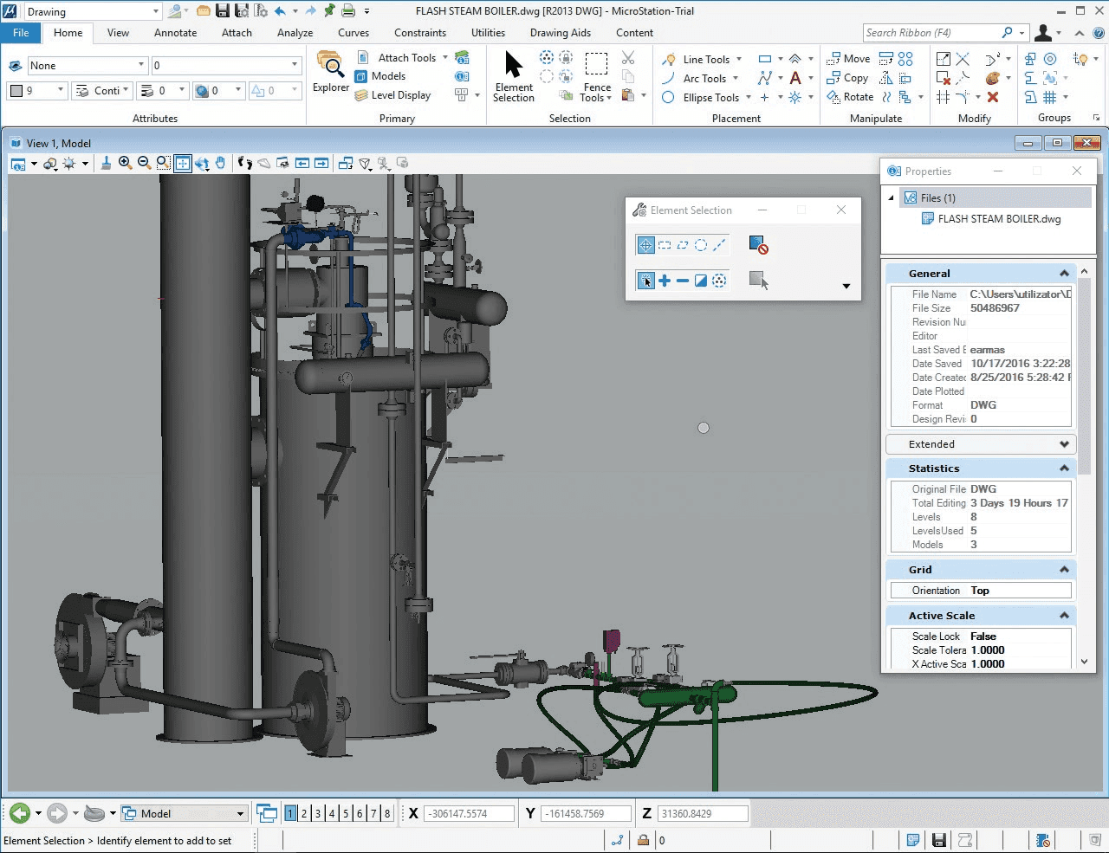This screenshot has width=1109, height=853.
Task: Click the Fit View icon in the view toolbar
Action: click(182, 163)
